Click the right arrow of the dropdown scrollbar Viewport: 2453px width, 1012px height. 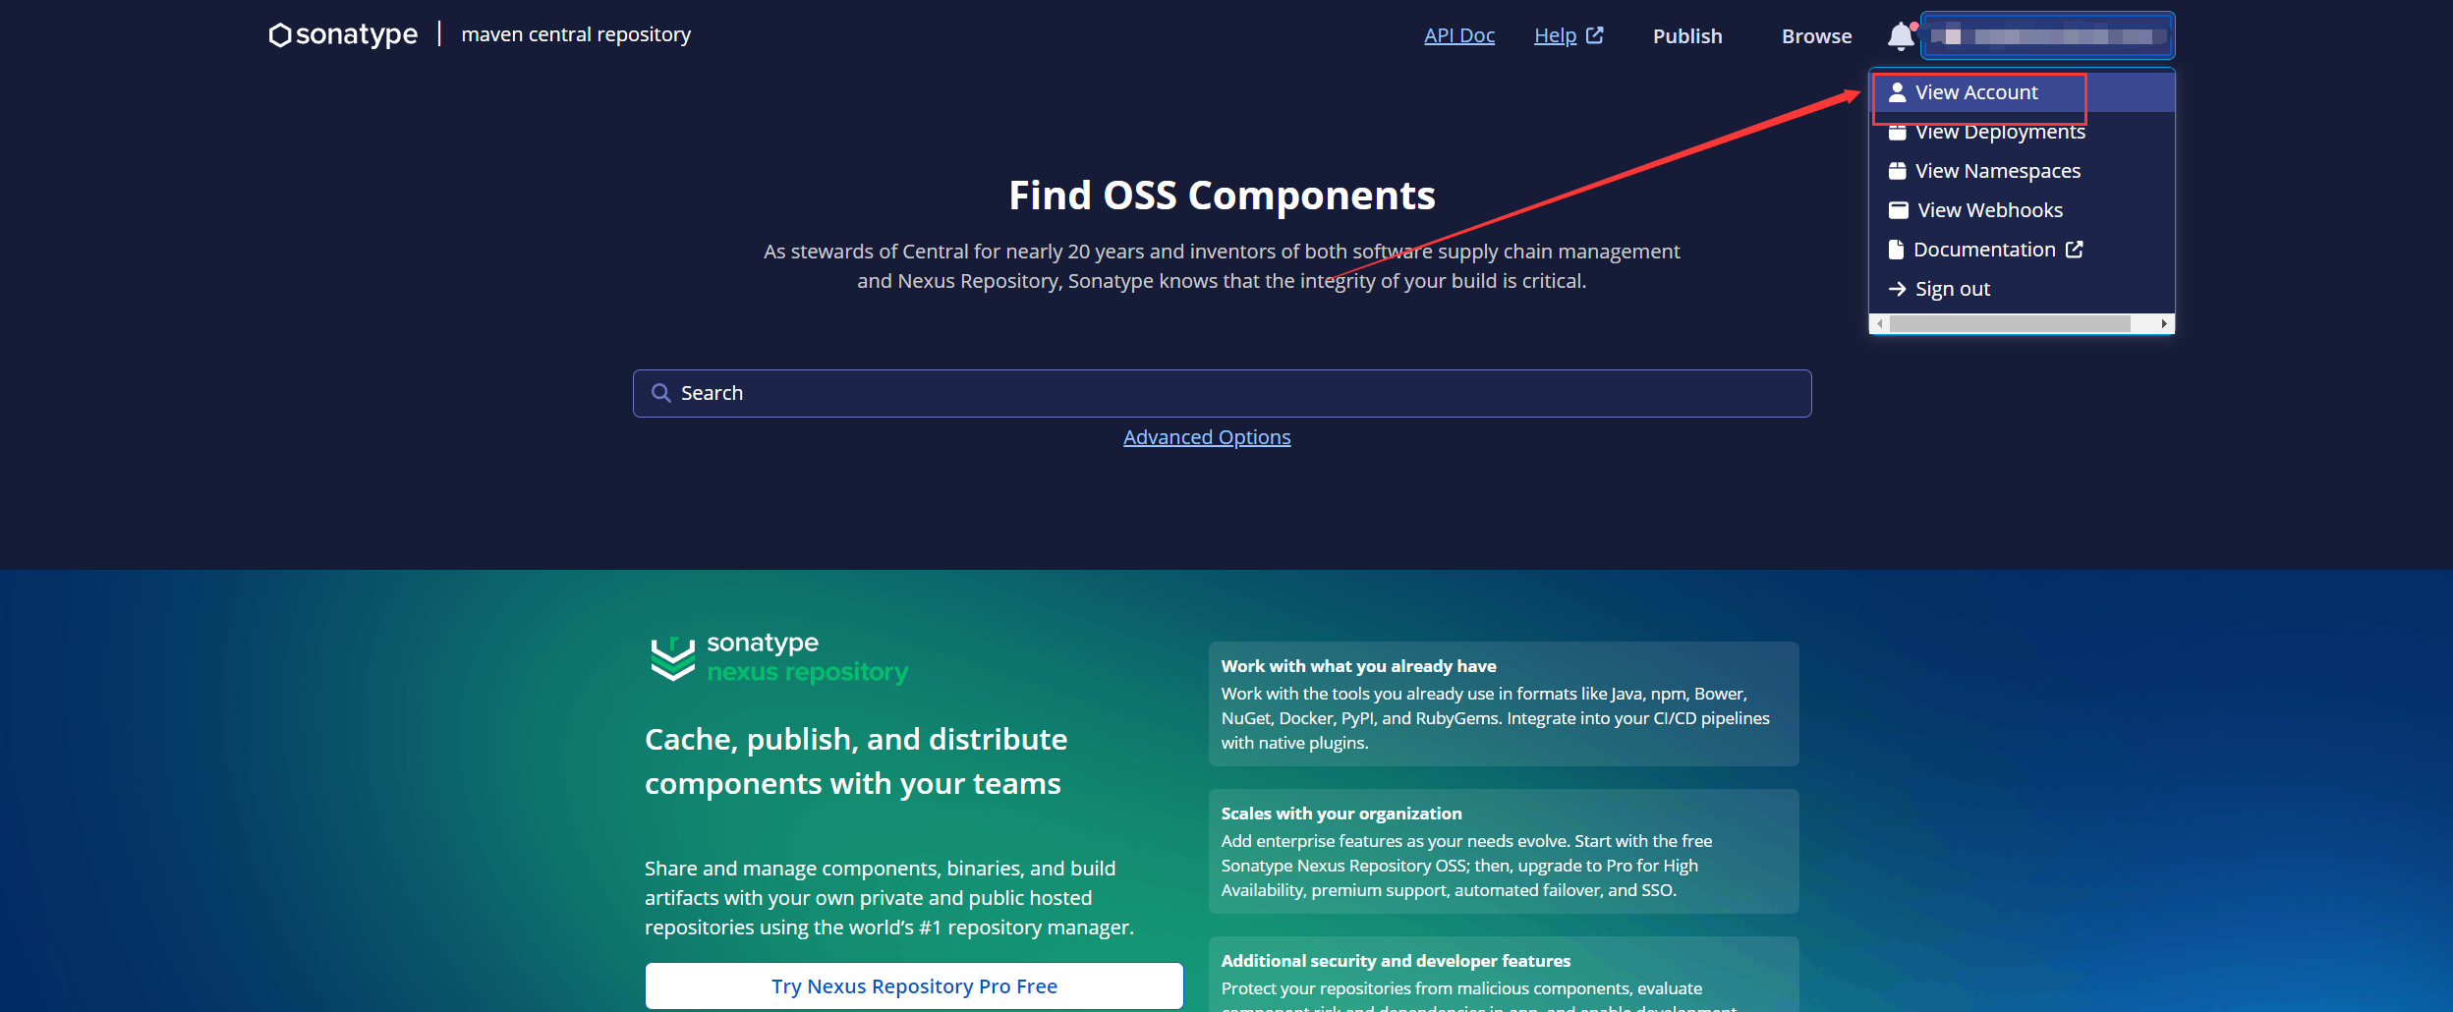2164,323
